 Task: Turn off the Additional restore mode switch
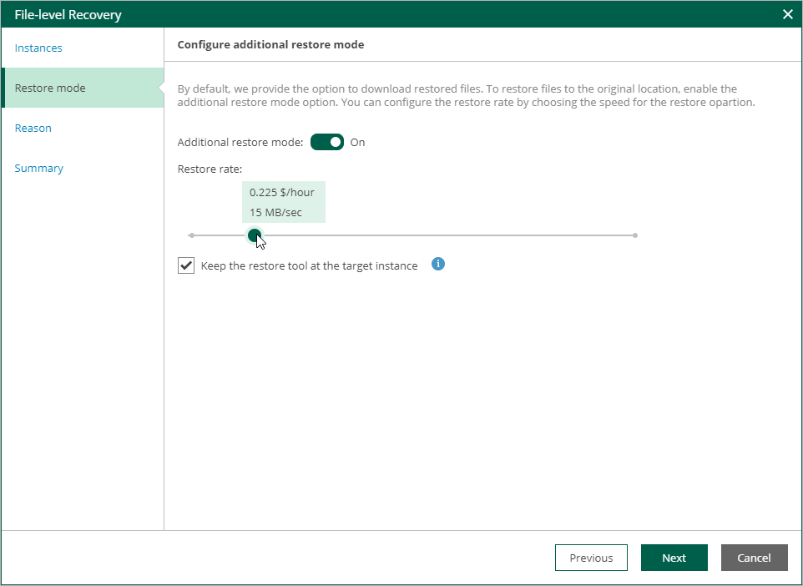[326, 142]
